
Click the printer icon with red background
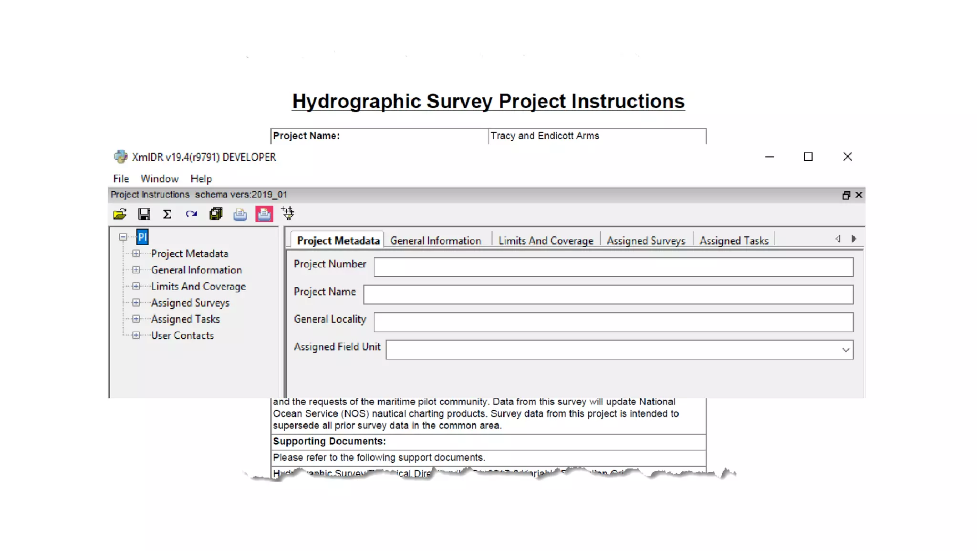click(x=264, y=214)
